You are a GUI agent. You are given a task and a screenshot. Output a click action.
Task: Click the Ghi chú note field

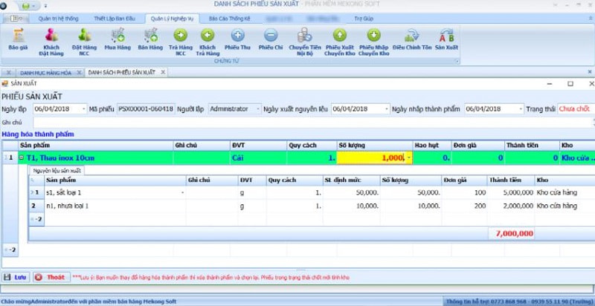click(x=297, y=122)
